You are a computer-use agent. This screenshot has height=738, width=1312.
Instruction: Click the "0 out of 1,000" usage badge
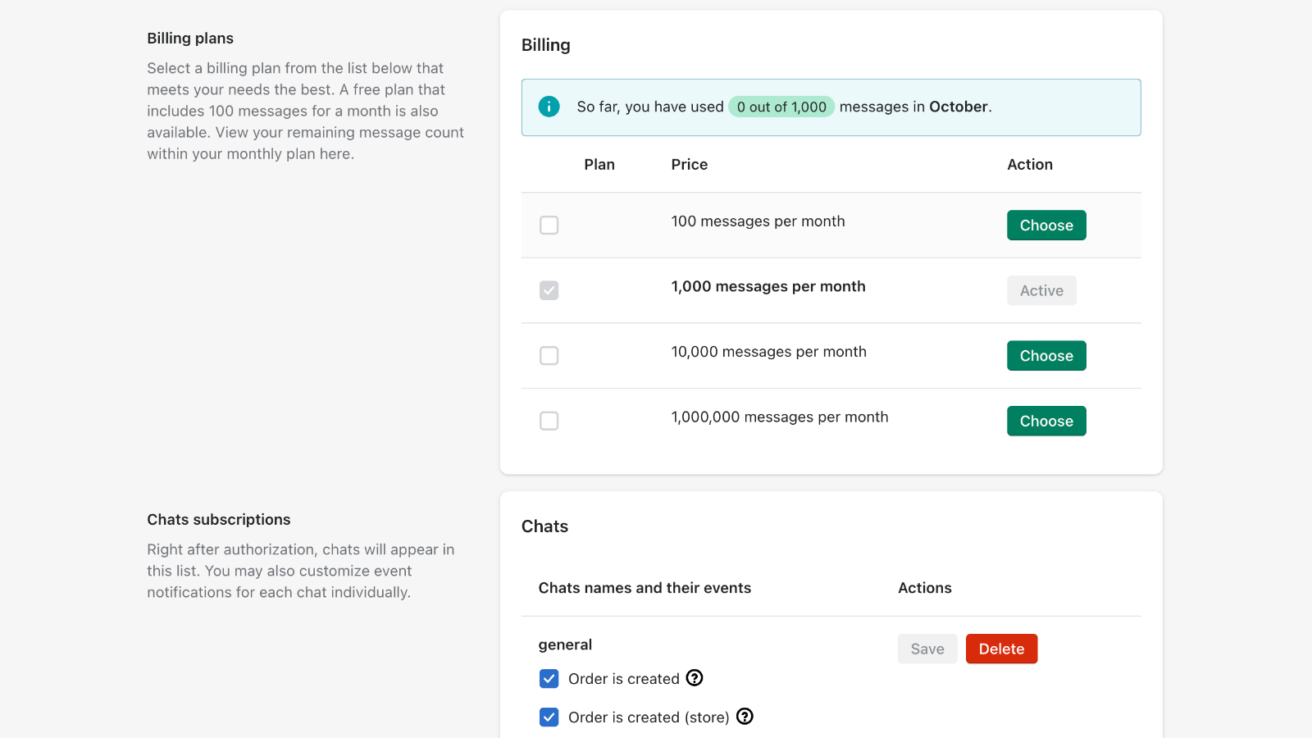[781, 107]
